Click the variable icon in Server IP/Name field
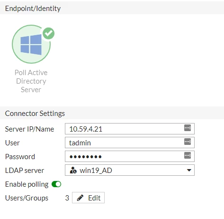This screenshot has height=219, width=224. pyautogui.click(x=188, y=128)
